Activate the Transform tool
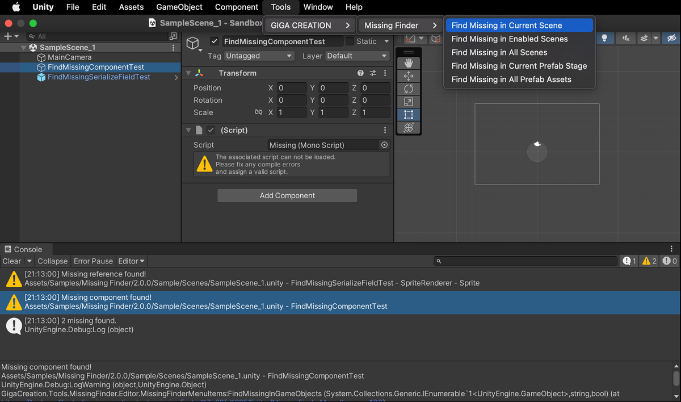Image resolution: width=681 pixels, height=402 pixels. pyautogui.click(x=409, y=127)
